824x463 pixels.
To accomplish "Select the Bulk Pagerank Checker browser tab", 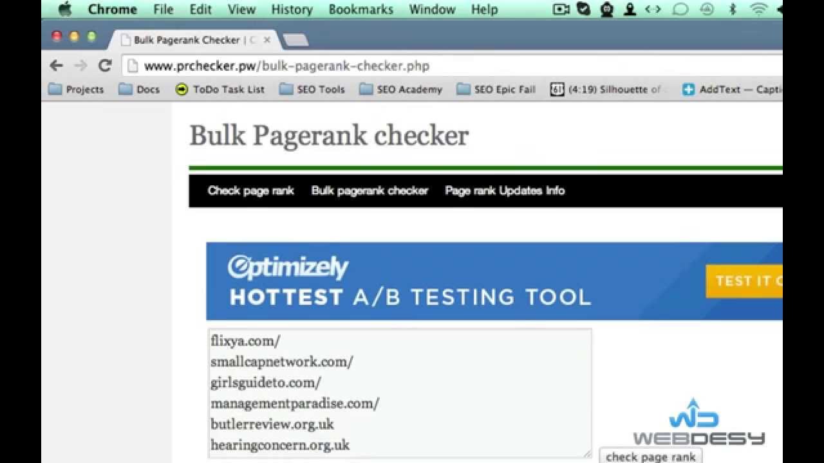I will tap(193, 40).
